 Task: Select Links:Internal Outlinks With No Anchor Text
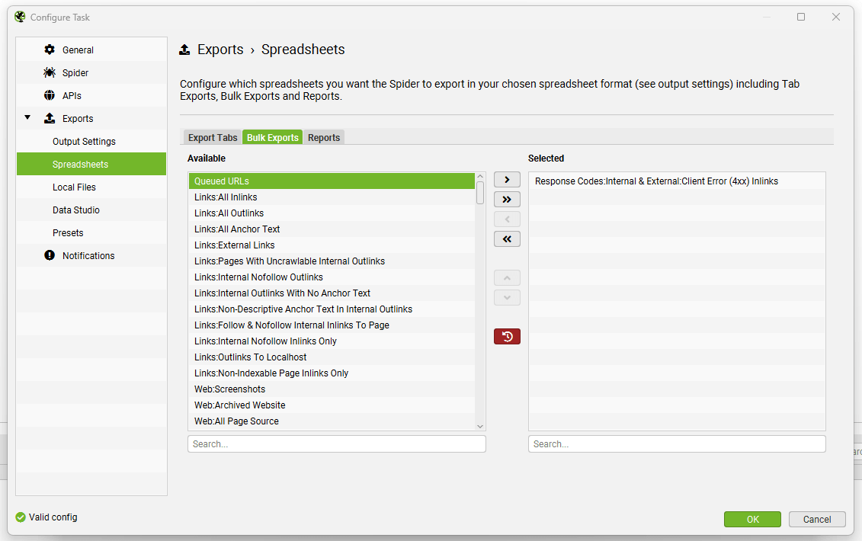332,293
